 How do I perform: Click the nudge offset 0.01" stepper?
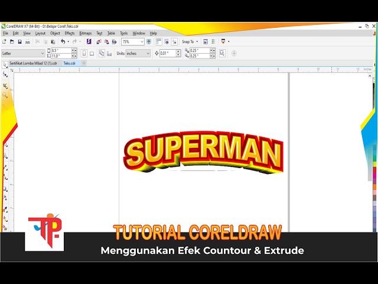pos(178,53)
